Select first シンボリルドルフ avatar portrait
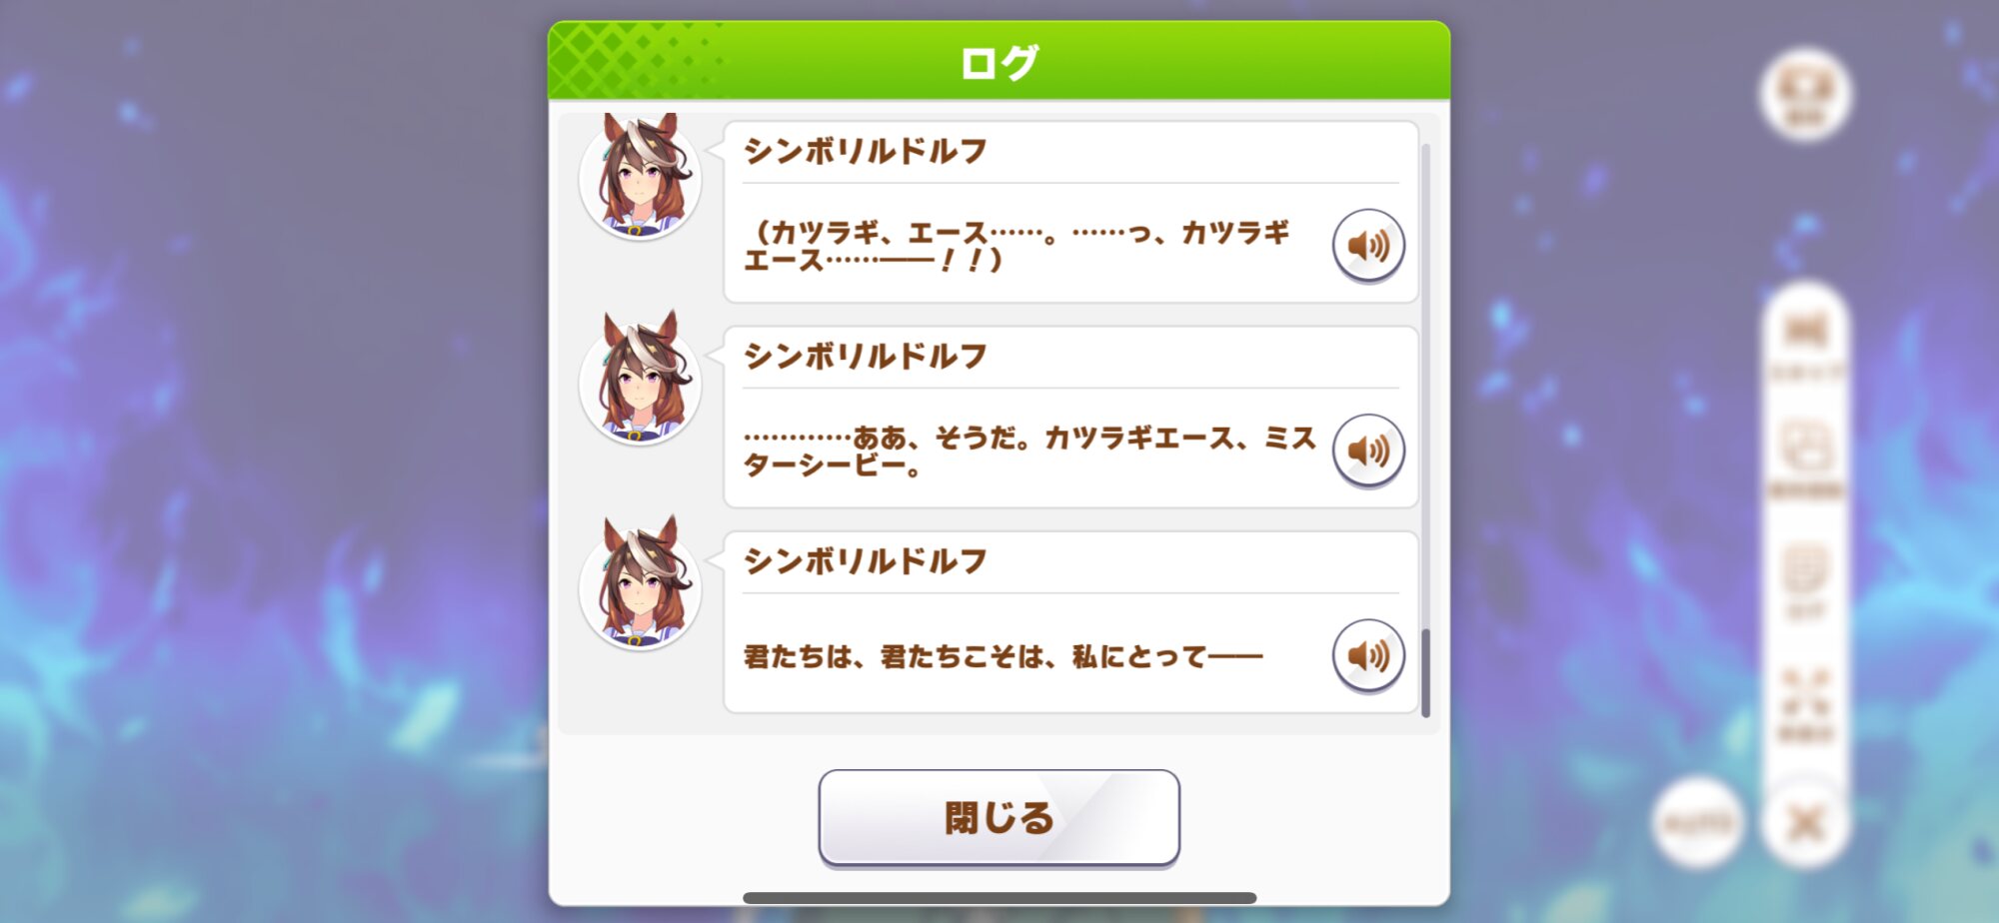The image size is (1999, 923). pyautogui.click(x=640, y=177)
